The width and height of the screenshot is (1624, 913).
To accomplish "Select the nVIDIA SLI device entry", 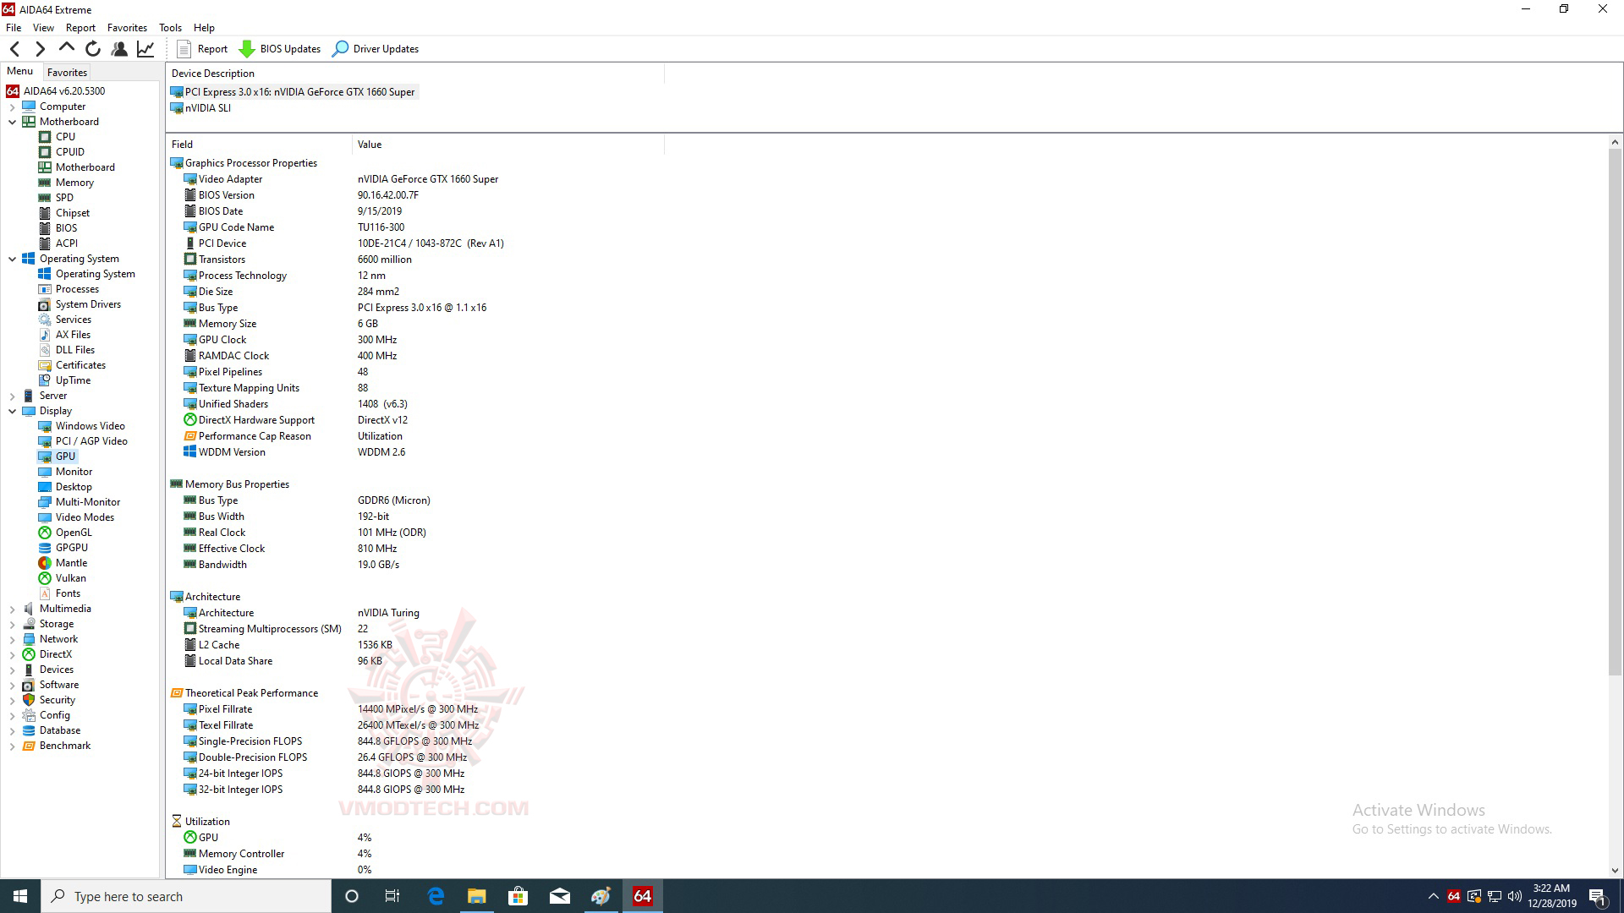I will [207, 108].
